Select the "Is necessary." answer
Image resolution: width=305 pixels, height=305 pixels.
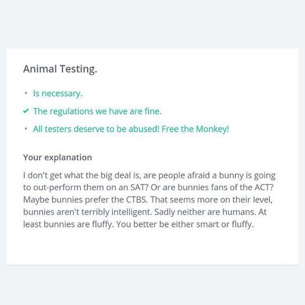pos(57,94)
